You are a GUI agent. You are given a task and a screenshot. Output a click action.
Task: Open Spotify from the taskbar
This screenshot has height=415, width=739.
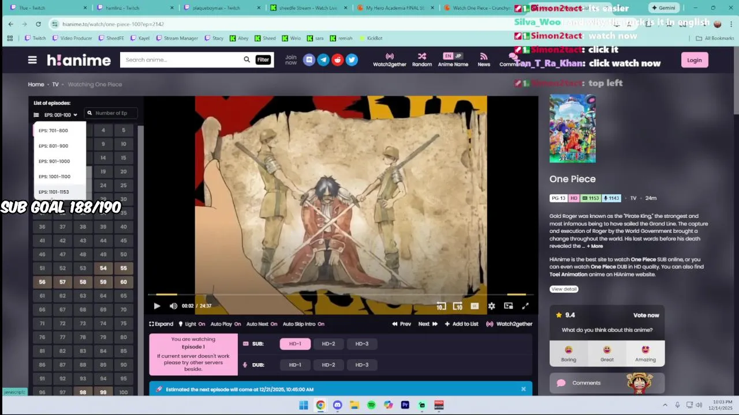coord(371,405)
